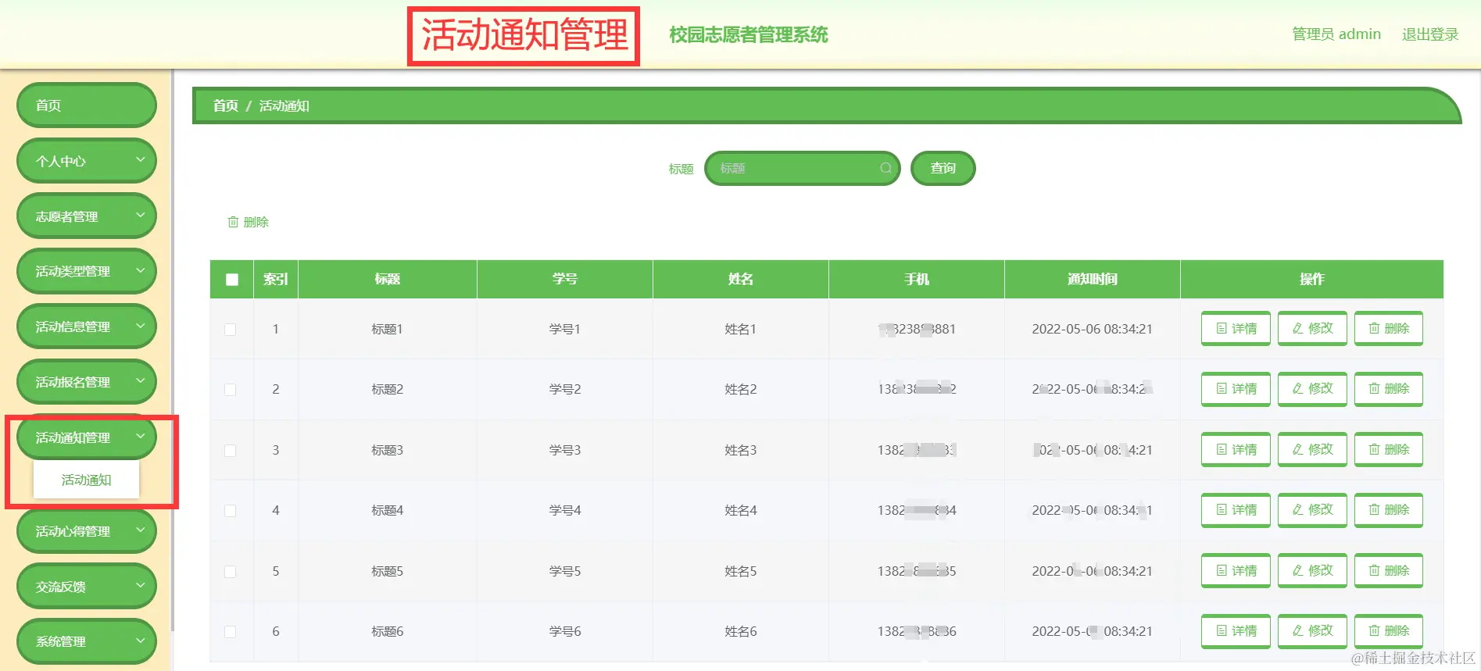Click the detail icon in row 标题3

[1222, 450]
